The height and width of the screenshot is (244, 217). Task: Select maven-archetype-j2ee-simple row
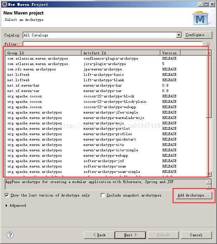[x=106, y=112]
